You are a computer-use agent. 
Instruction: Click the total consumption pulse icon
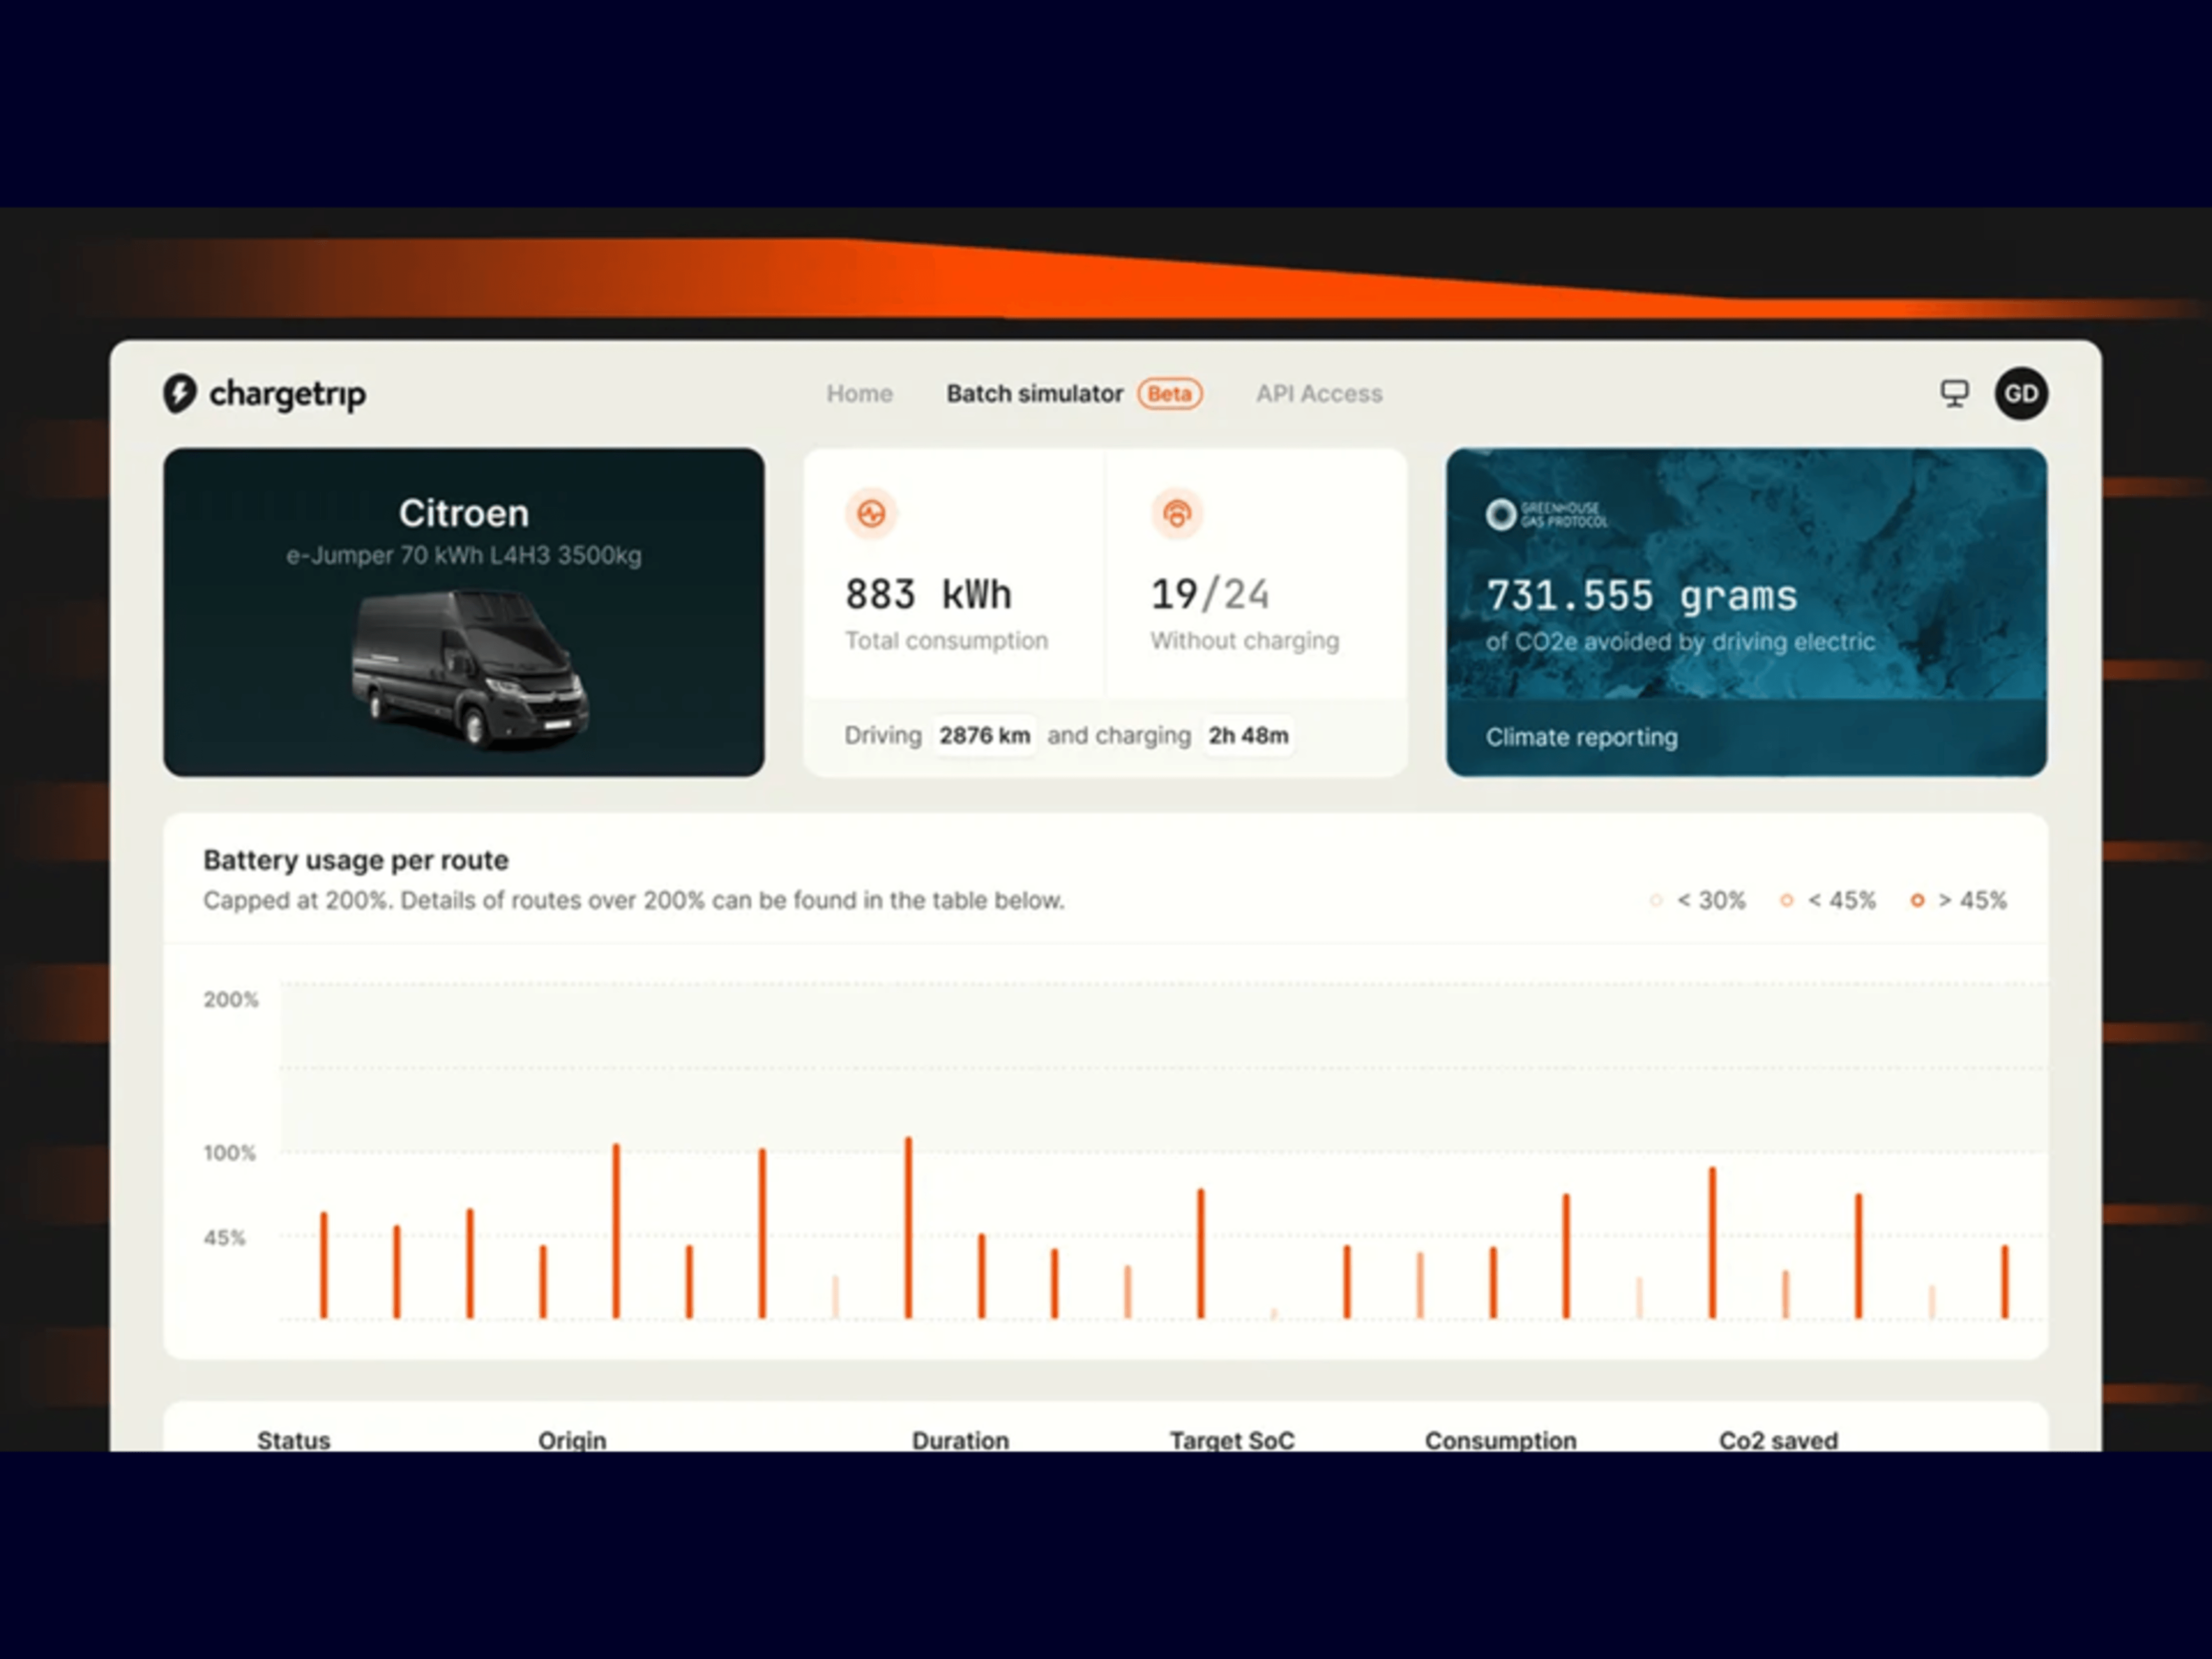click(x=871, y=514)
